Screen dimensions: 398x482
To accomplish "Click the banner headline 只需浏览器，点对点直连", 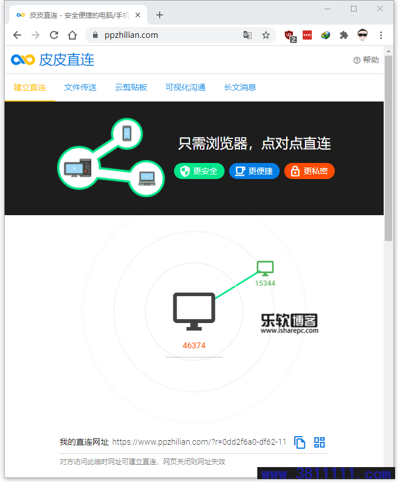I will tap(254, 143).
